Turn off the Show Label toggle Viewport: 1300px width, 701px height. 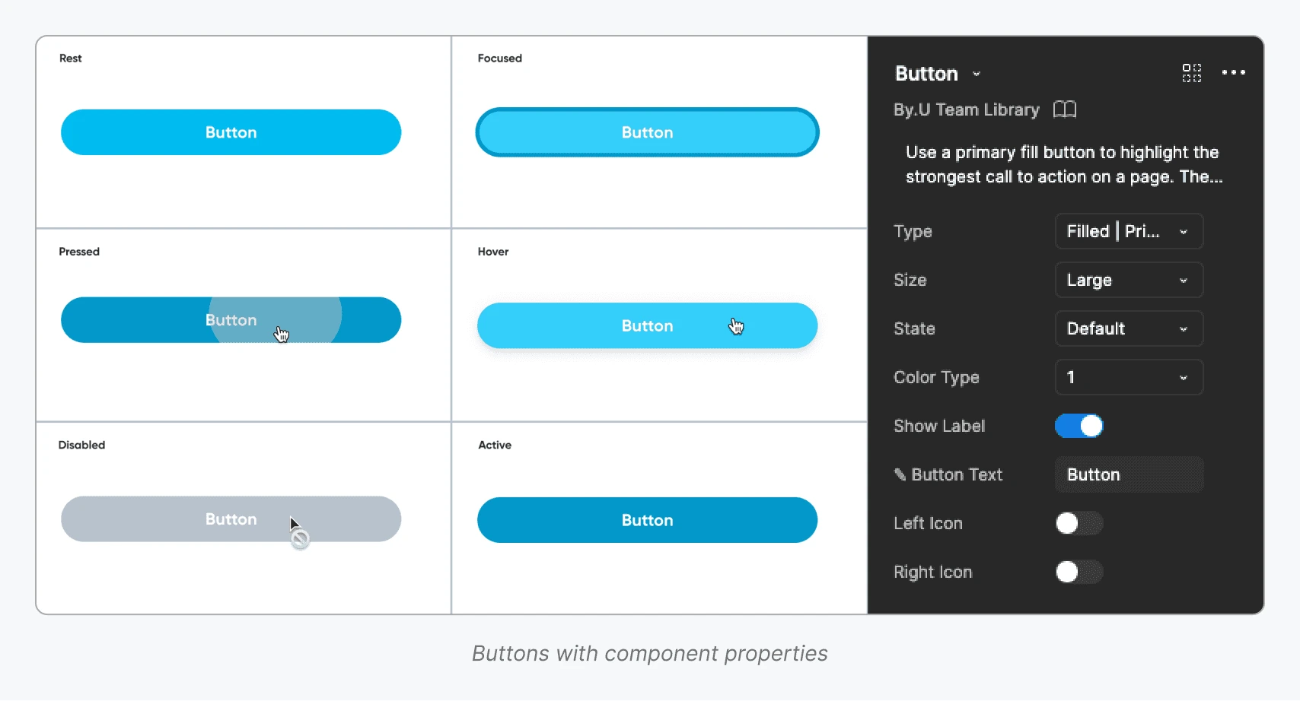pos(1079,426)
